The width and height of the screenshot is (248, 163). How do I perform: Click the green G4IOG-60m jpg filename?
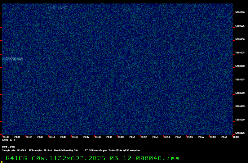[92, 158]
